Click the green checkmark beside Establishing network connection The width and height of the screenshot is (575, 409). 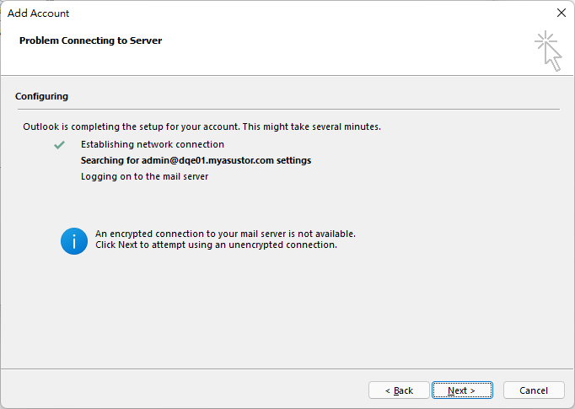point(59,145)
